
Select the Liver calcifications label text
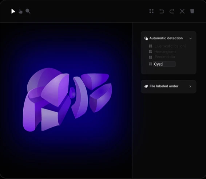coord(170,46)
